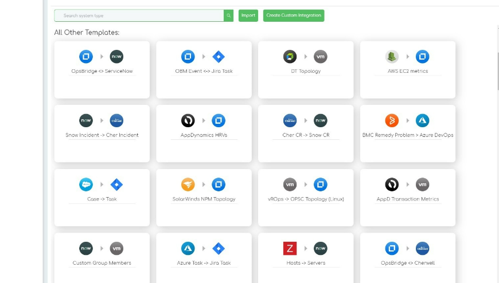Click VMware icon in AppD Transaction Metrics card
The height and width of the screenshot is (283, 499).
(x=423, y=184)
